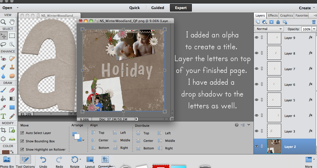Screen dimensions: 317x168
Task: Switch to the Guided mode tab
Action: tap(158, 8)
